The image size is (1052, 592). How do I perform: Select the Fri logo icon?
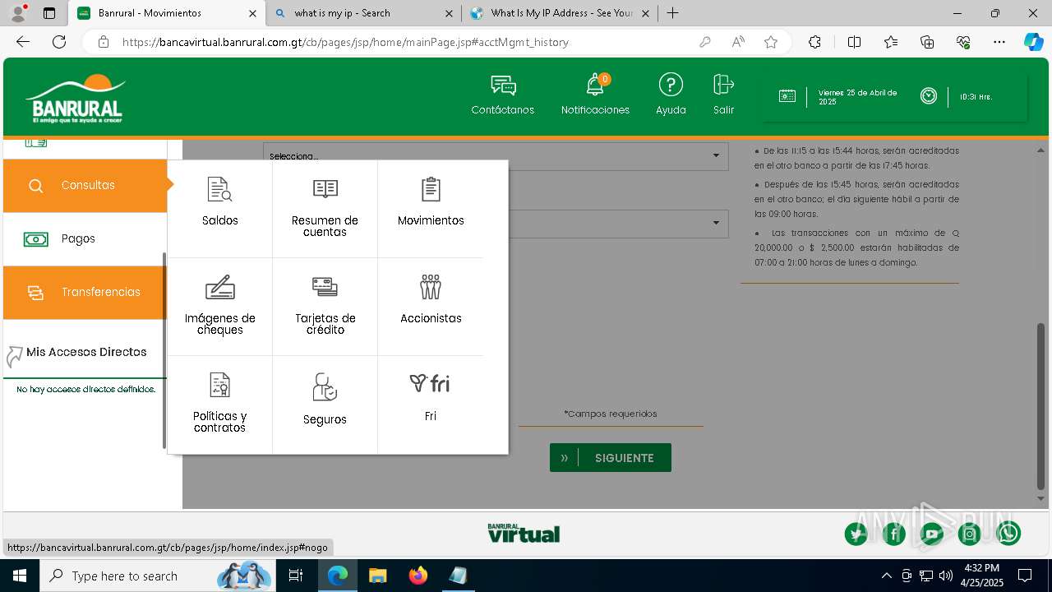coord(430,383)
